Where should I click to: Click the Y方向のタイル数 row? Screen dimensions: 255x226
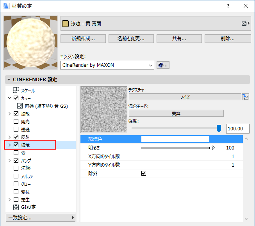click(x=162, y=165)
